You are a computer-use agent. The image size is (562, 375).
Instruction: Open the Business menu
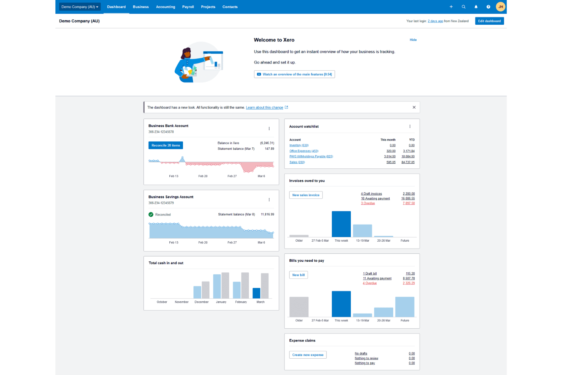pos(141,7)
